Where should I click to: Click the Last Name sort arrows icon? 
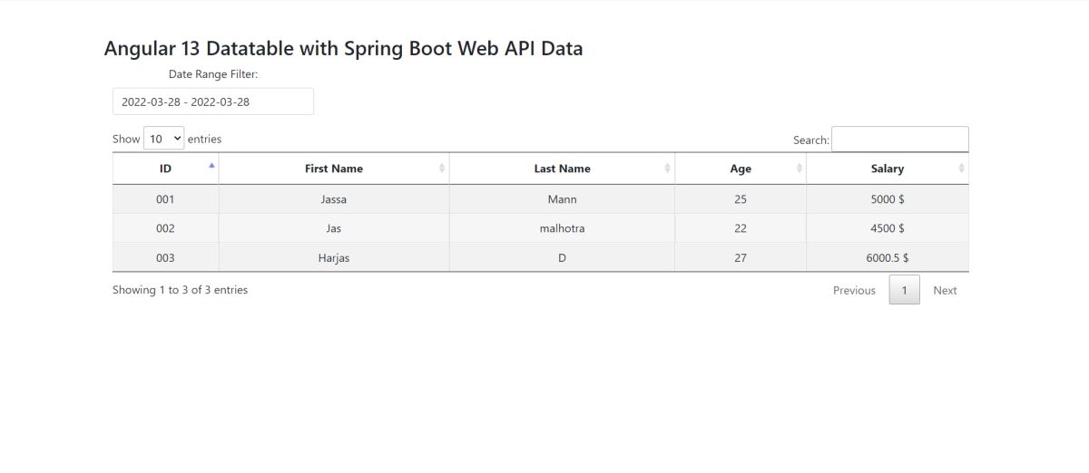[x=667, y=169]
